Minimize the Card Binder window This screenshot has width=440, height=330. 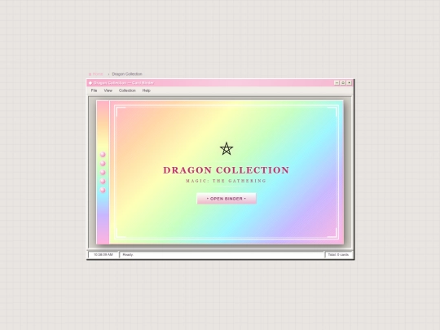(337, 83)
